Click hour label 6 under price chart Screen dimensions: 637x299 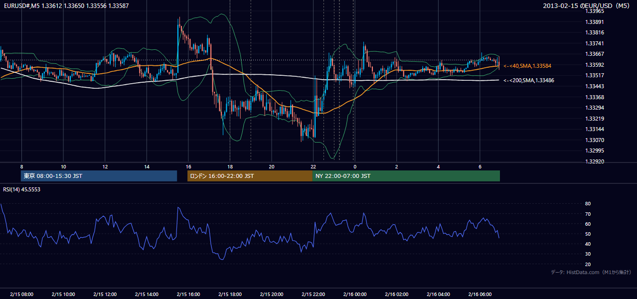pyautogui.click(x=479, y=166)
